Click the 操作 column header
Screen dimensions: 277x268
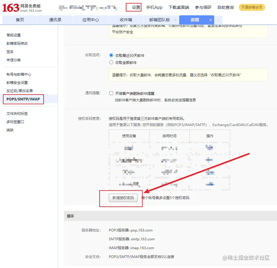coord(210,136)
